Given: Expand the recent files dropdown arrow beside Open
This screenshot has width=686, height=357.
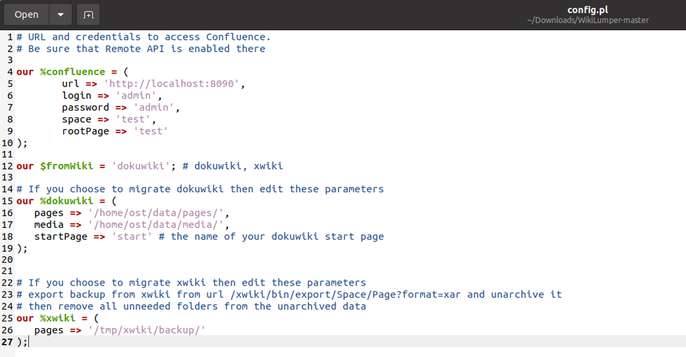Looking at the screenshot, I should [61, 14].
